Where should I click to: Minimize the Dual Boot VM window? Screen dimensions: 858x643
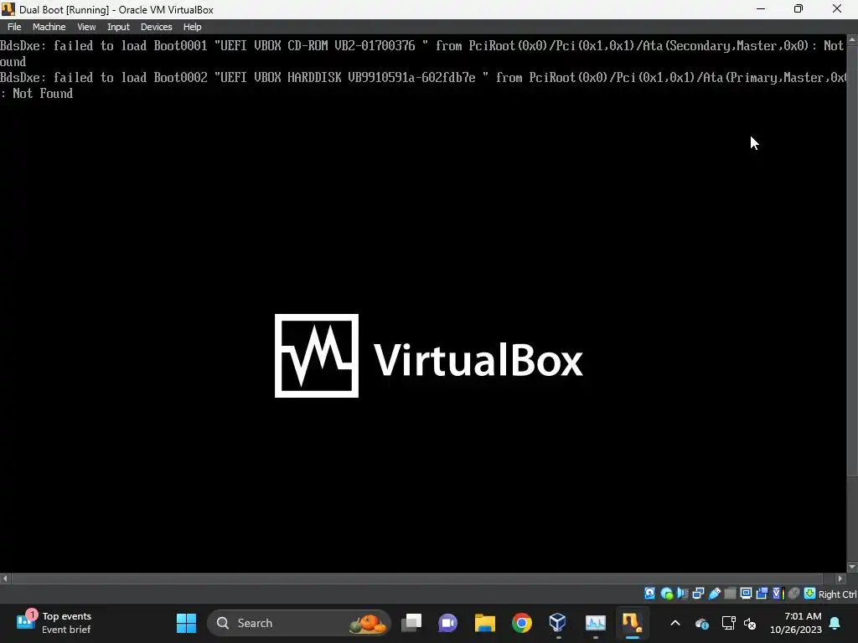[x=761, y=9]
